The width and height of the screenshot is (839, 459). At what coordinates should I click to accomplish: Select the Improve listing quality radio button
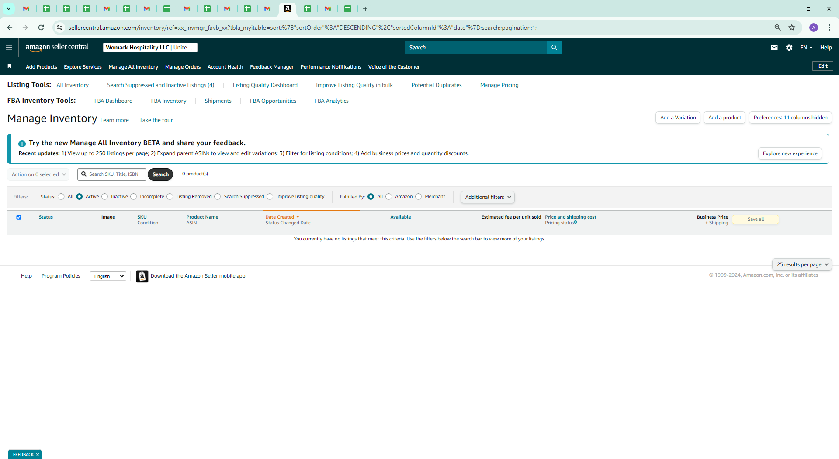pyautogui.click(x=270, y=197)
